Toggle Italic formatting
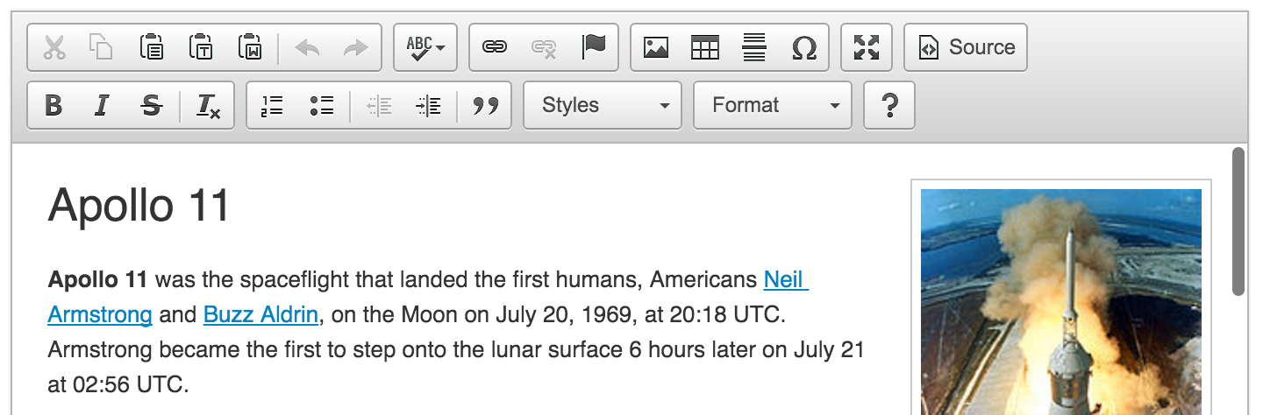The width and height of the screenshot is (1263, 415). coord(102,106)
